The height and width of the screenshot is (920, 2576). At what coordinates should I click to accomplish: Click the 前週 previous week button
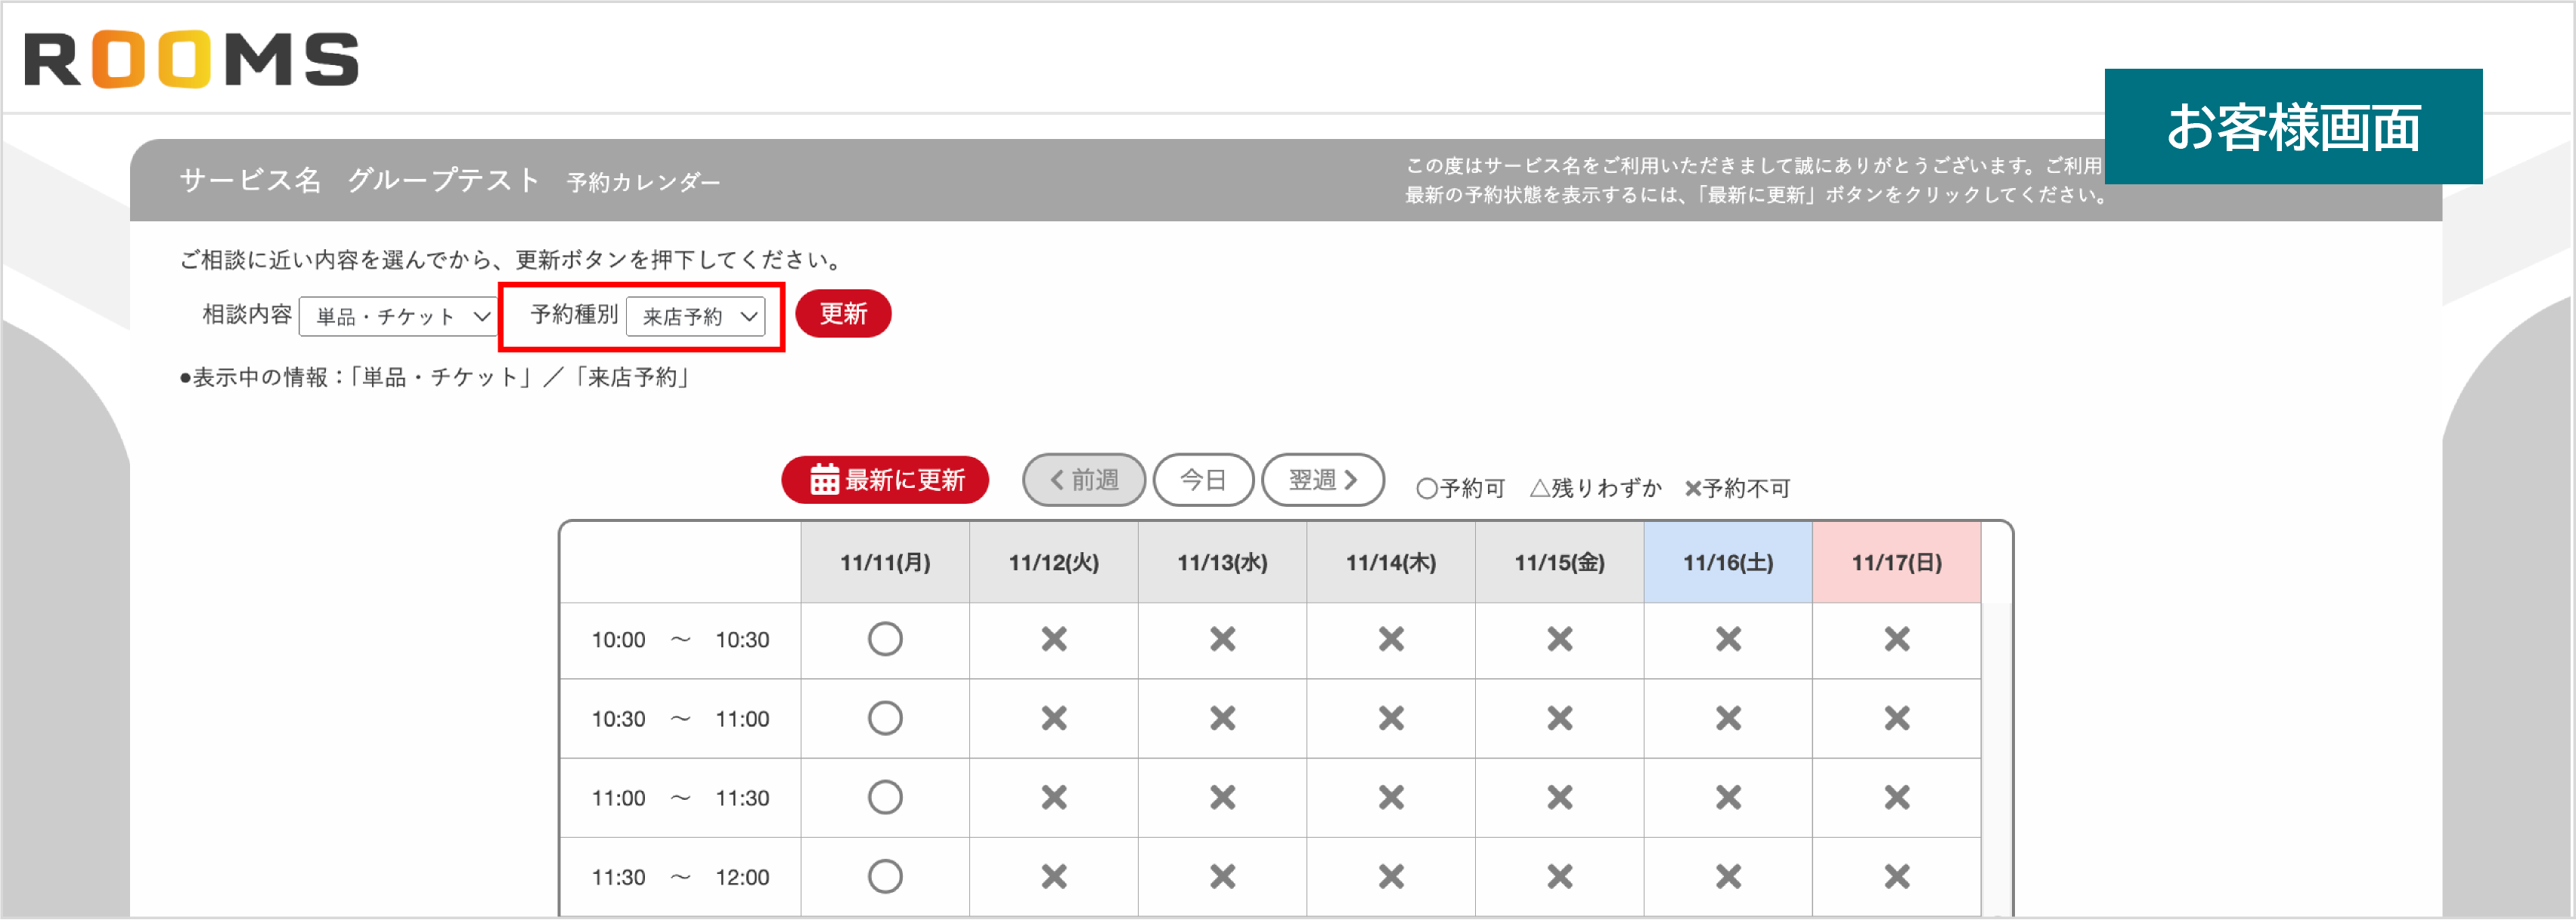pyautogui.click(x=1084, y=480)
